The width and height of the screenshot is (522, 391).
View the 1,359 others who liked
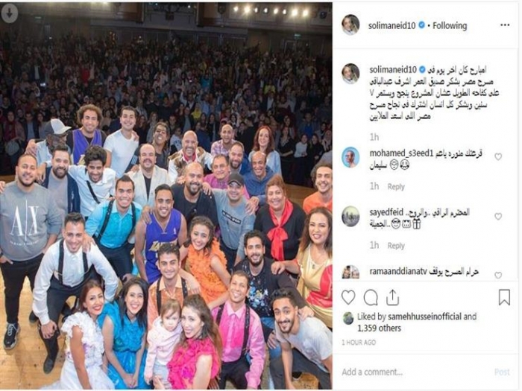tap(379, 328)
